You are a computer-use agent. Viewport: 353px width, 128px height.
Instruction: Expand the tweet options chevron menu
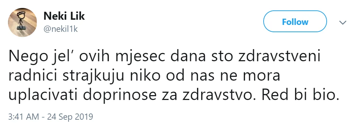point(343,22)
